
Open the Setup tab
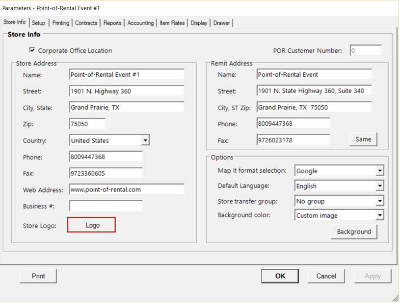click(38, 23)
